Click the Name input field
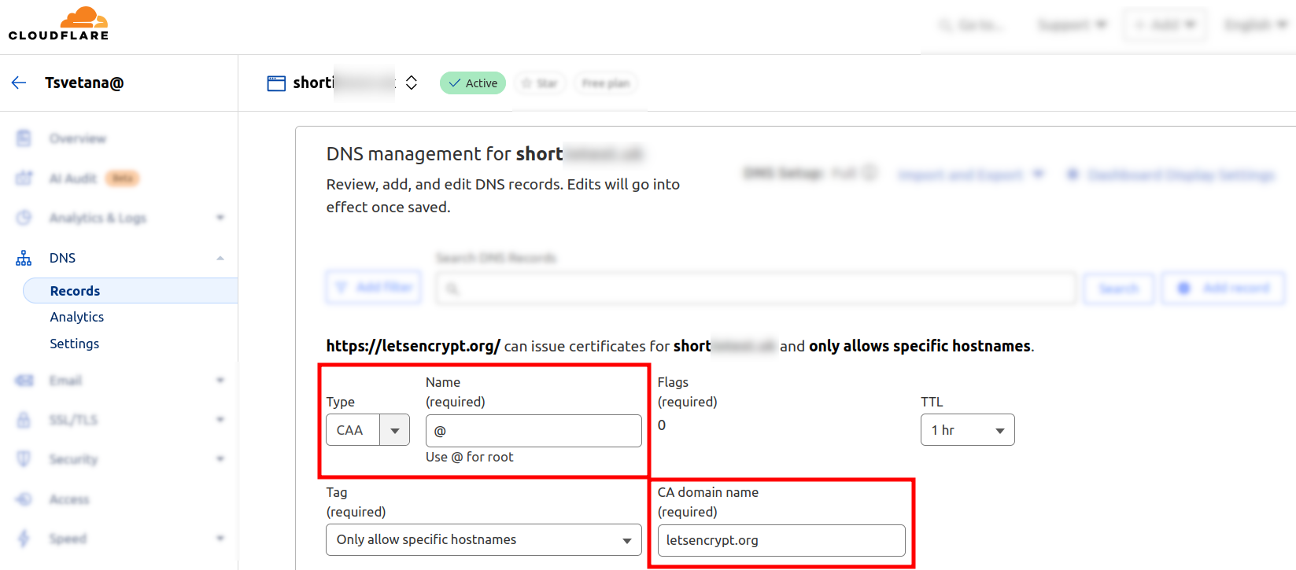Screen dimensions: 1296x570 click(x=534, y=431)
